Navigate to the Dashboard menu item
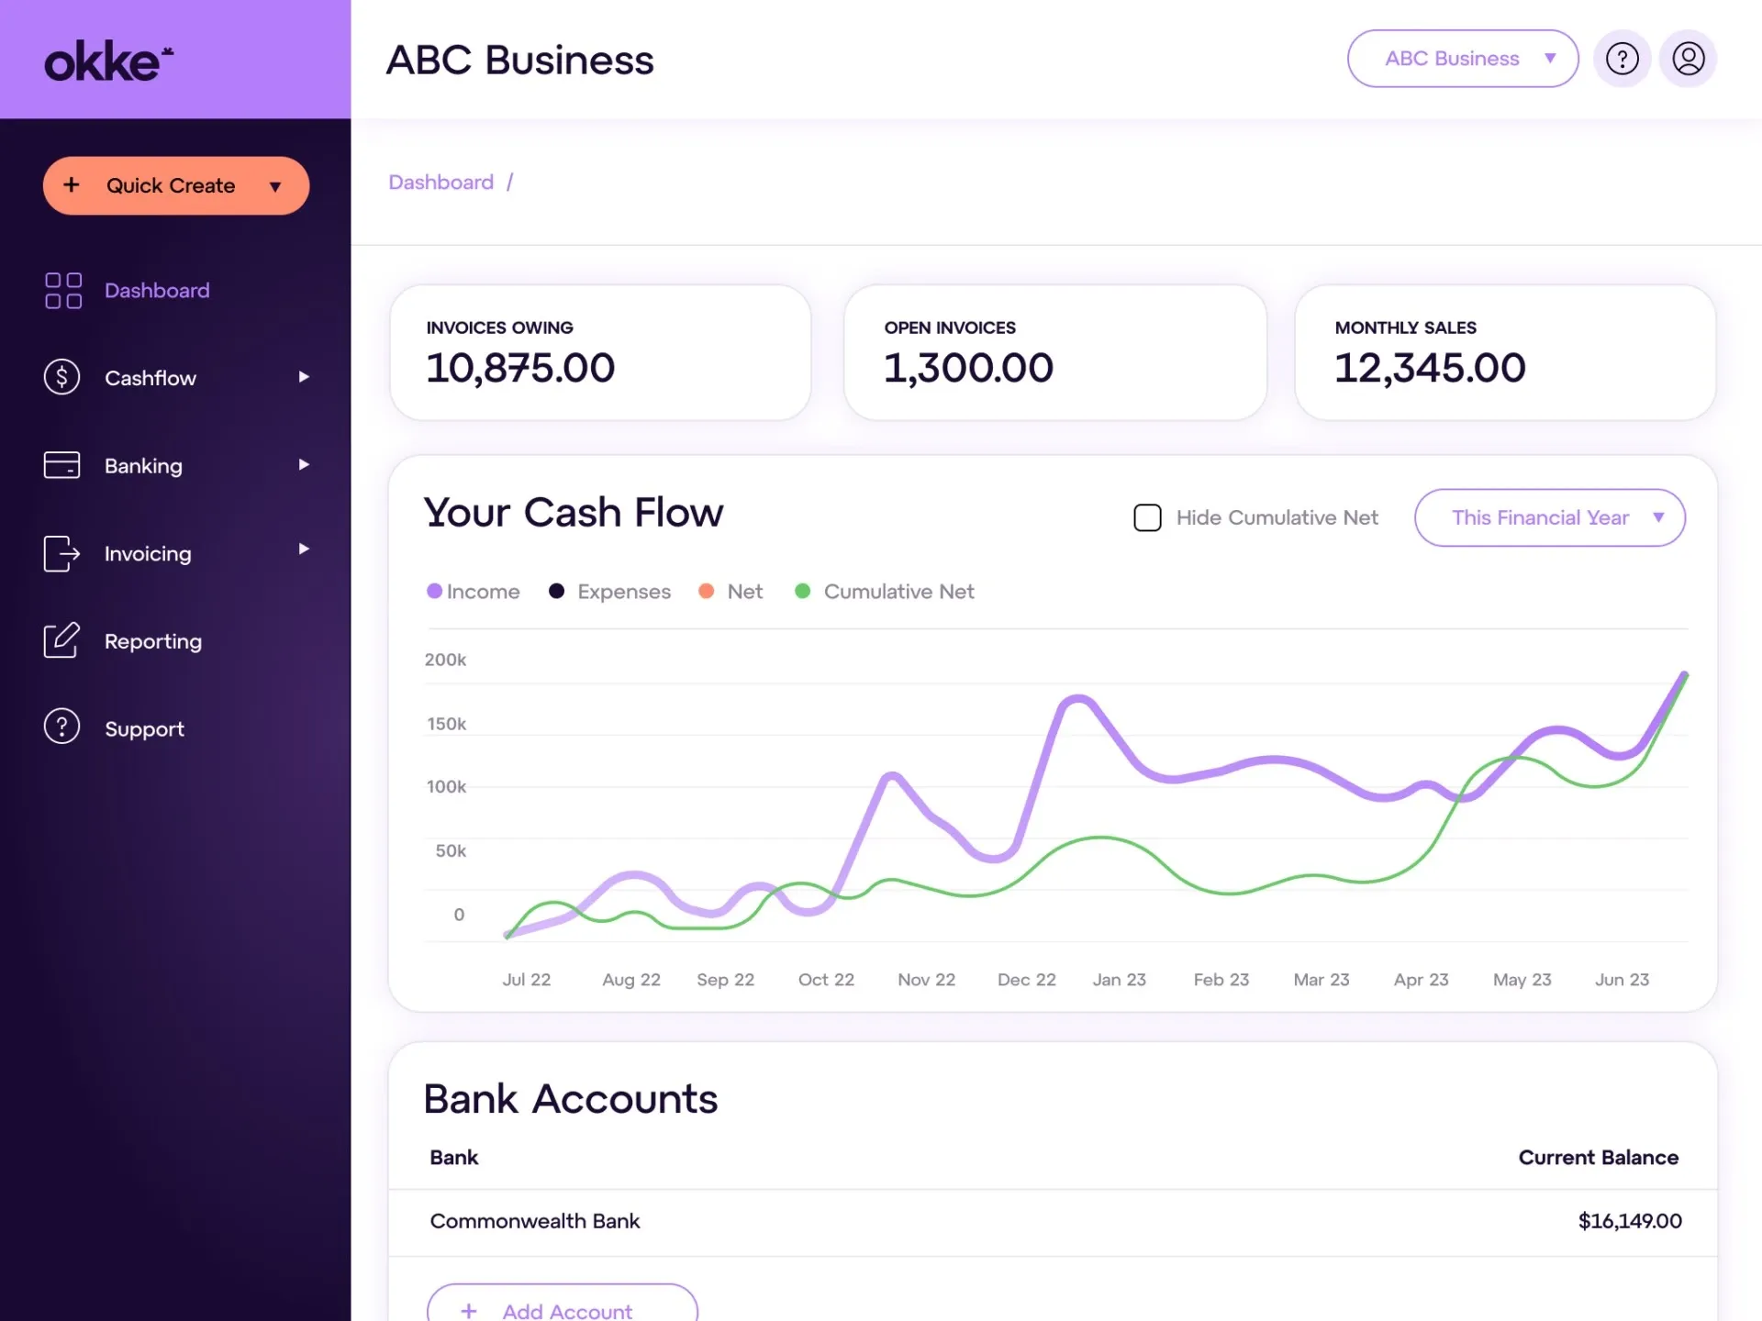1762x1321 pixels. click(x=157, y=289)
